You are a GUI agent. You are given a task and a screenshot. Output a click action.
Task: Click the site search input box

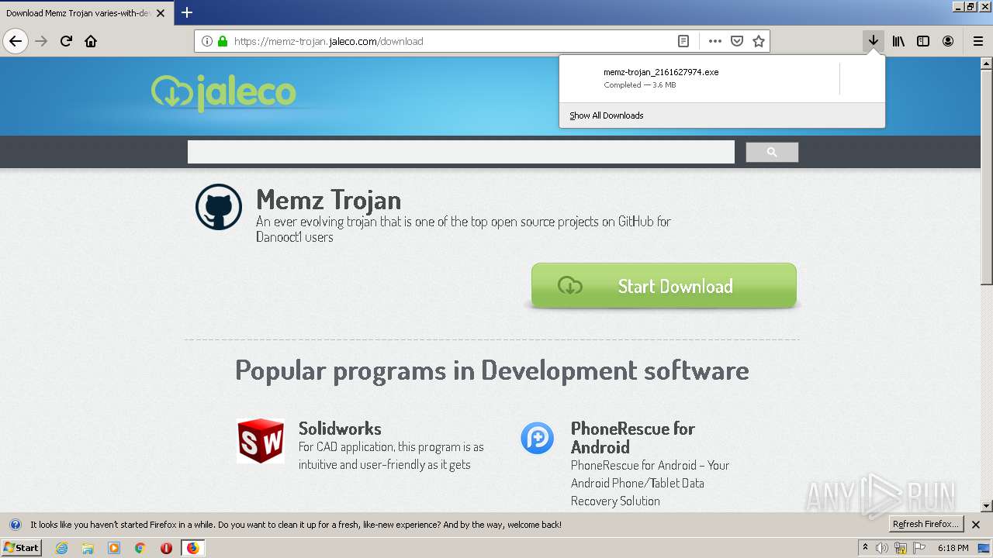click(461, 152)
